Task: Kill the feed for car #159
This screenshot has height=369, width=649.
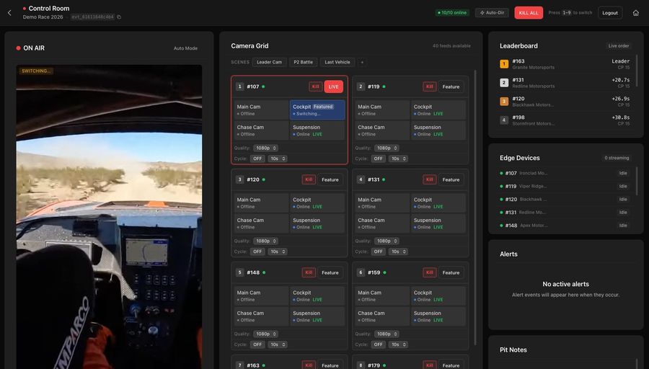Action: [x=430, y=272]
